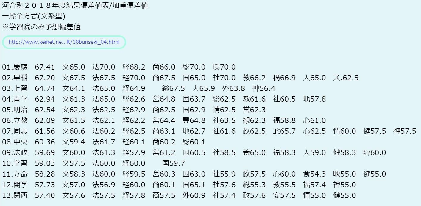Click 同志 神57.5 entry
The image size is (421, 206).
405,131
